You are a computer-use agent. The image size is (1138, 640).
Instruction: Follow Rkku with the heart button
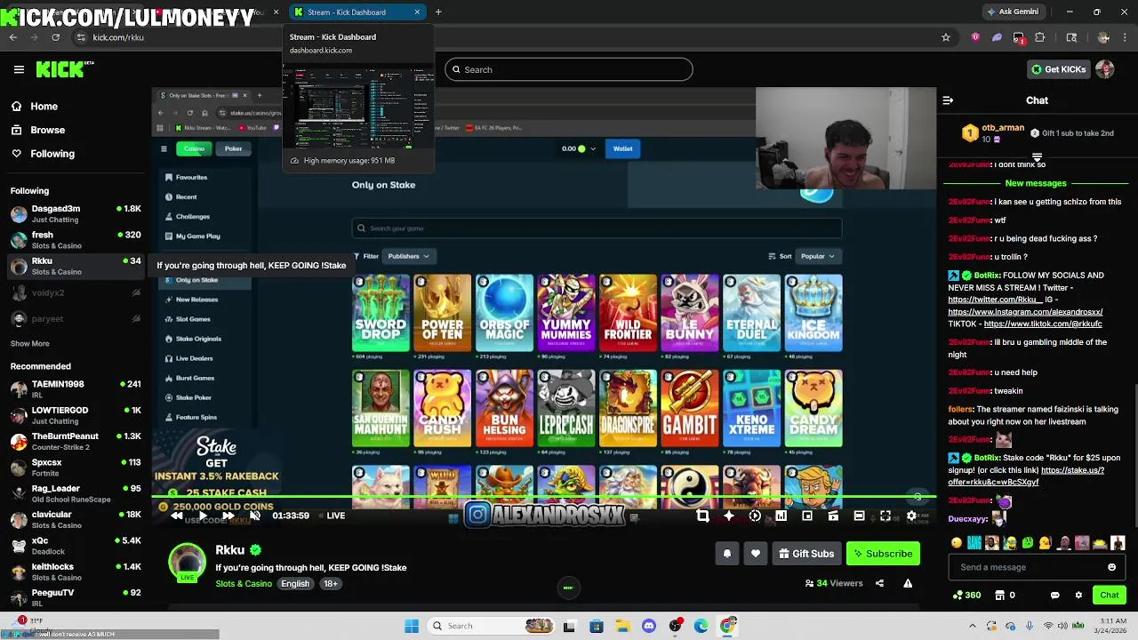coord(756,554)
